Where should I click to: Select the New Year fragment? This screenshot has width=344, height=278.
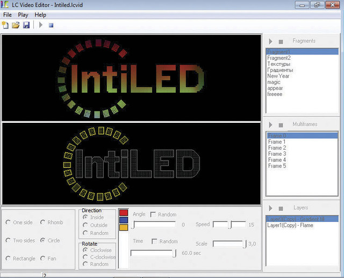[x=302, y=76]
